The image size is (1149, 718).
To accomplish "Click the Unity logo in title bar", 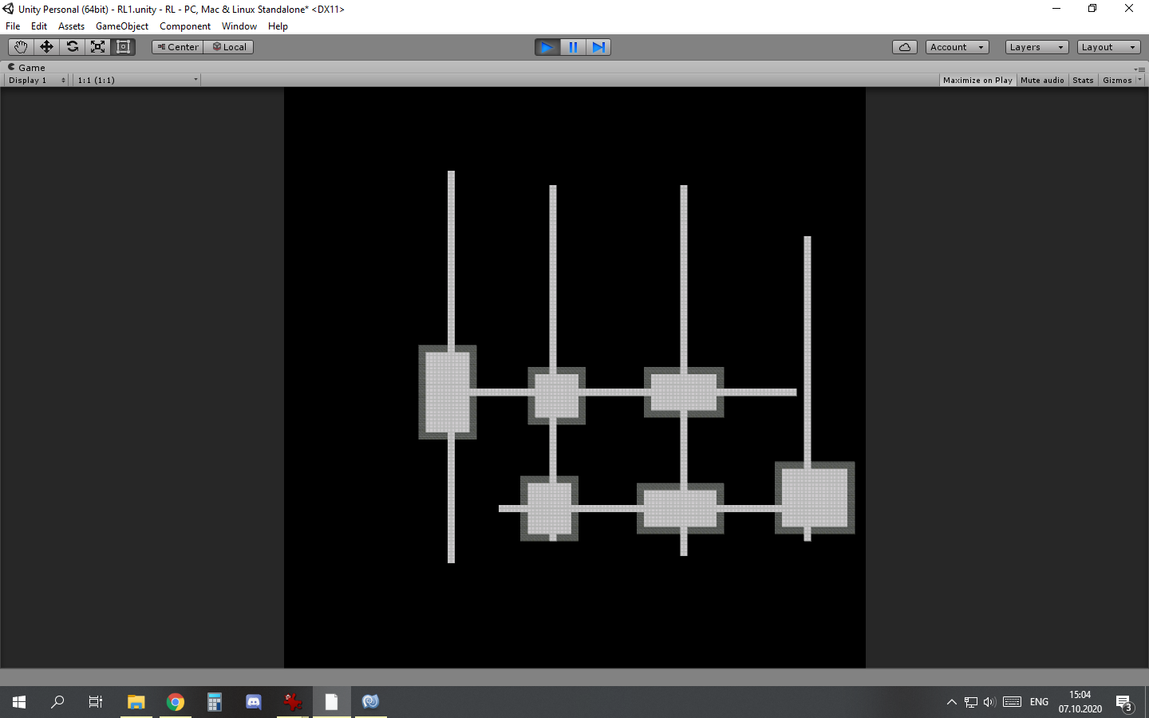I will (x=8, y=9).
